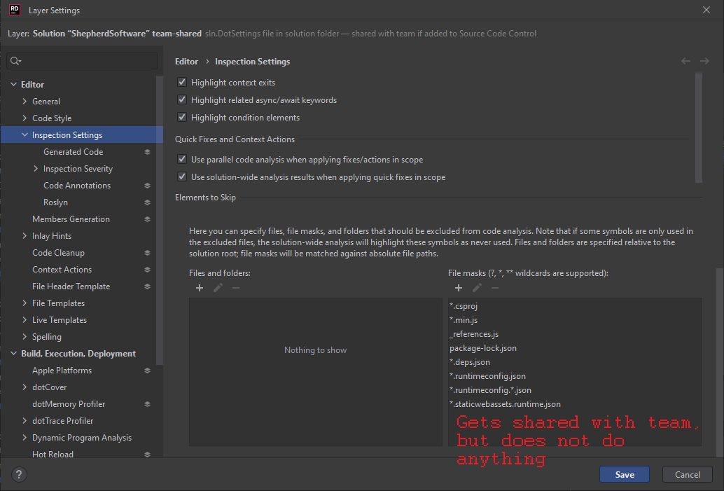Add a new file mask
Image resolution: width=724 pixels, height=491 pixels.
tap(459, 288)
